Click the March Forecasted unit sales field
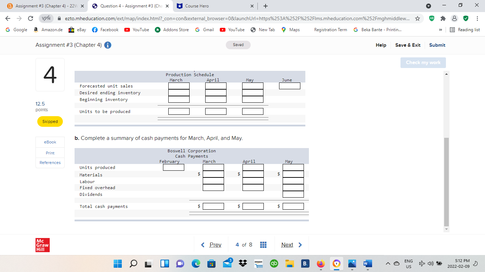 pos(179,86)
